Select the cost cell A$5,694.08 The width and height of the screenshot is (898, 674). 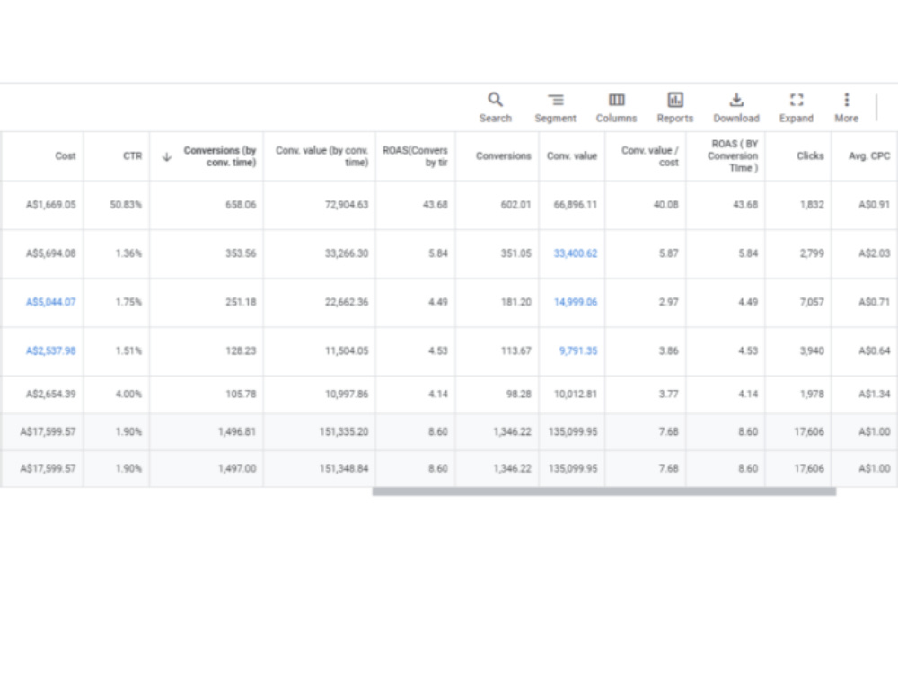(50, 253)
